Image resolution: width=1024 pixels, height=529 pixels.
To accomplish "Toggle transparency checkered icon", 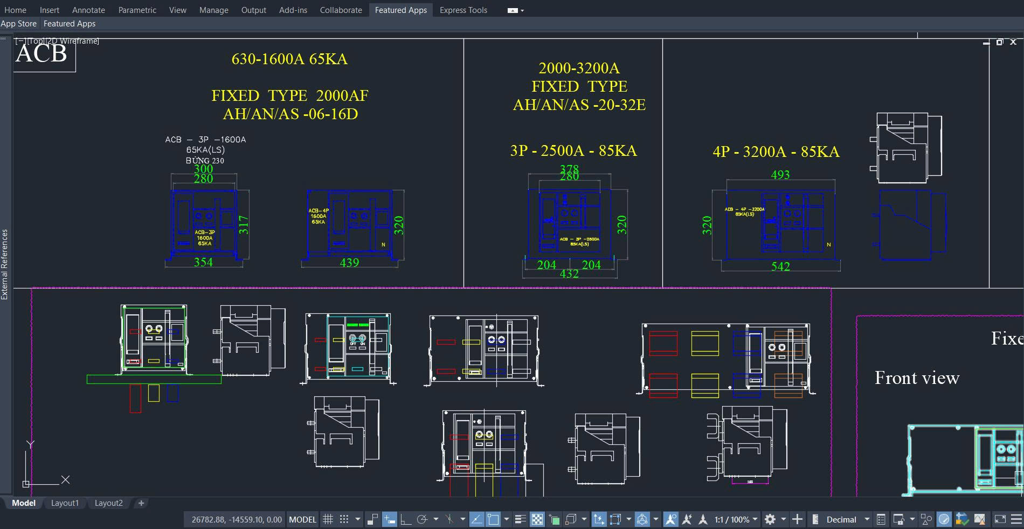I will pos(537,519).
